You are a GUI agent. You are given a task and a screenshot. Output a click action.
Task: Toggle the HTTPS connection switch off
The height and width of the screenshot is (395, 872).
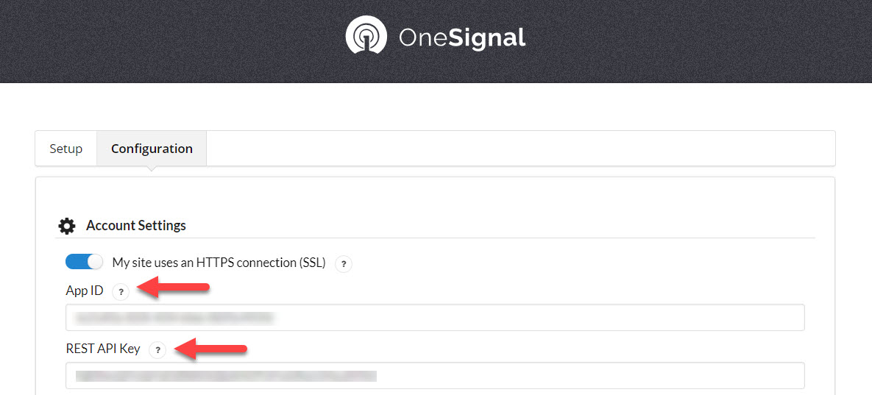pos(85,262)
